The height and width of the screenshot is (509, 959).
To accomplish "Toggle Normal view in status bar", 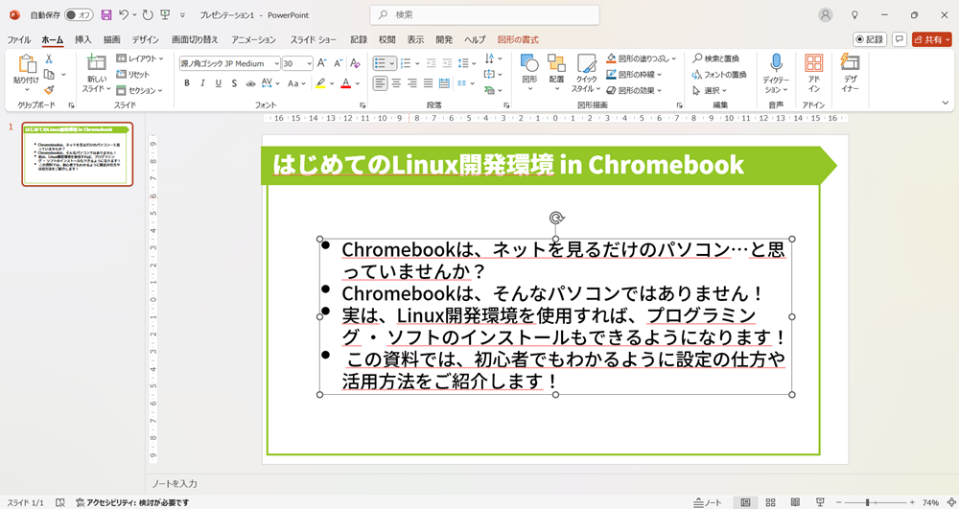I will coord(745,502).
